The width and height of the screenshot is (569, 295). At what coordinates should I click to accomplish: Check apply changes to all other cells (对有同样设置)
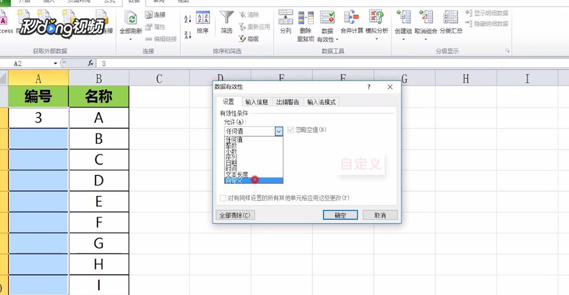pyautogui.click(x=223, y=198)
